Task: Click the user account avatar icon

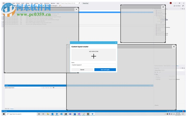Action: pos(171,3)
